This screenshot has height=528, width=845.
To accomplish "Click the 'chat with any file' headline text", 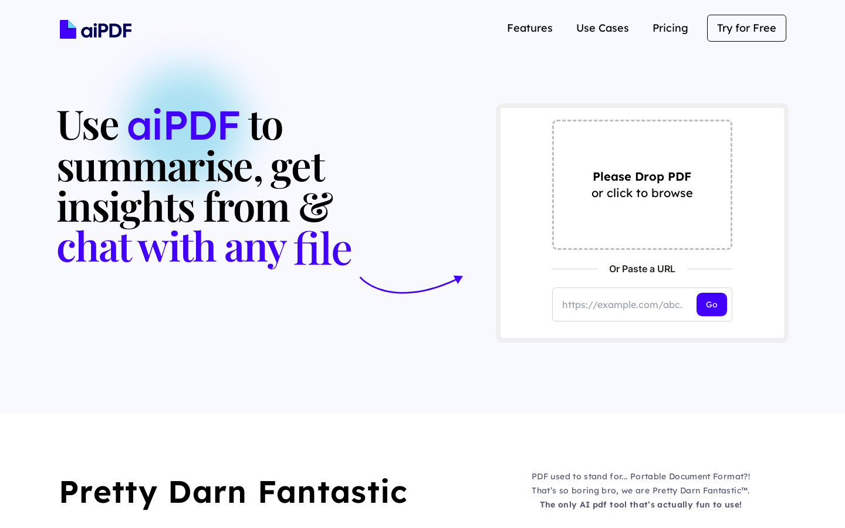I will (204, 248).
